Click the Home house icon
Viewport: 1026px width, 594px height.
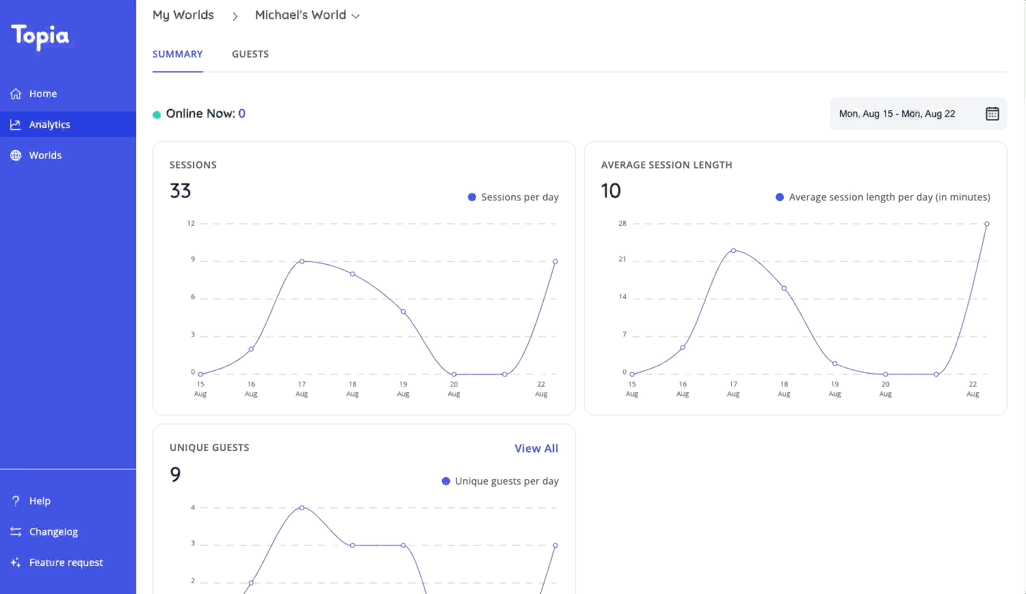[16, 94]
